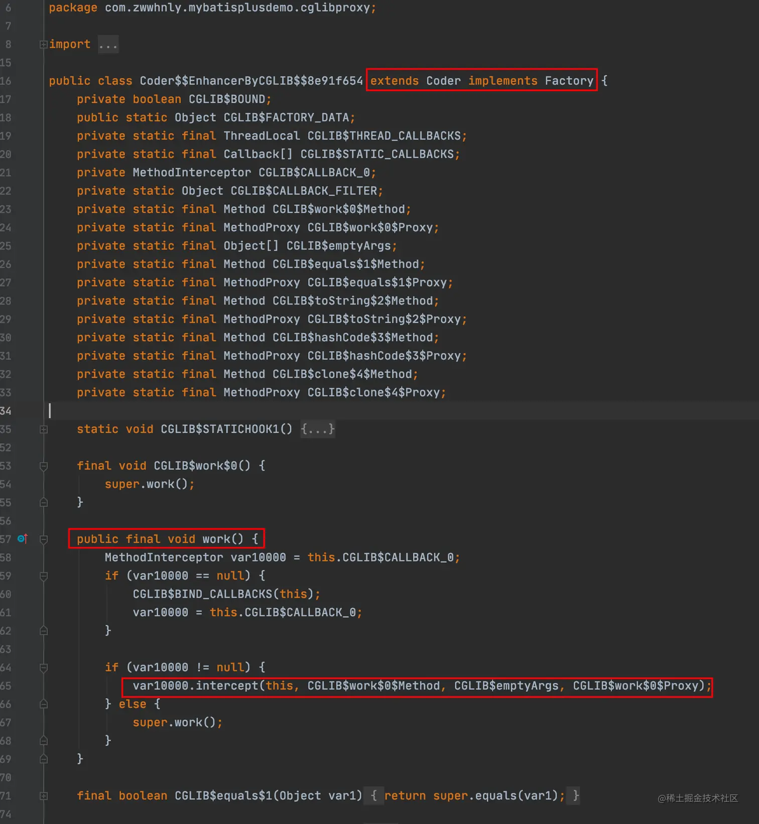Click the overrides gutter icon beside work()

(x=23, y=538)
